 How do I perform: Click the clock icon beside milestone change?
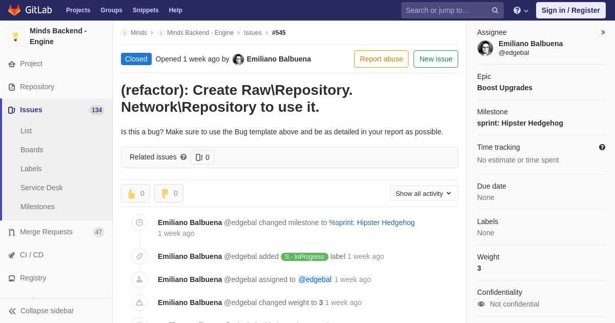click(x=139, y=223)
